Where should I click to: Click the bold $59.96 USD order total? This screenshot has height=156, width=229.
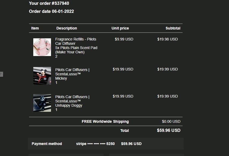(x=169, y=131)
